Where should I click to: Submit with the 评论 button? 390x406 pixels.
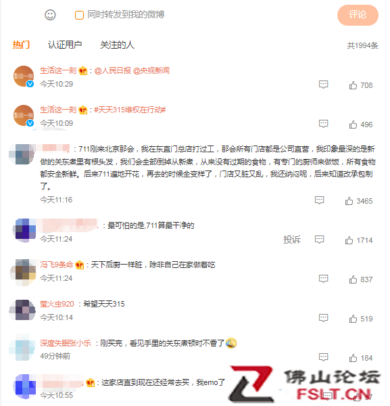point(358,15)
